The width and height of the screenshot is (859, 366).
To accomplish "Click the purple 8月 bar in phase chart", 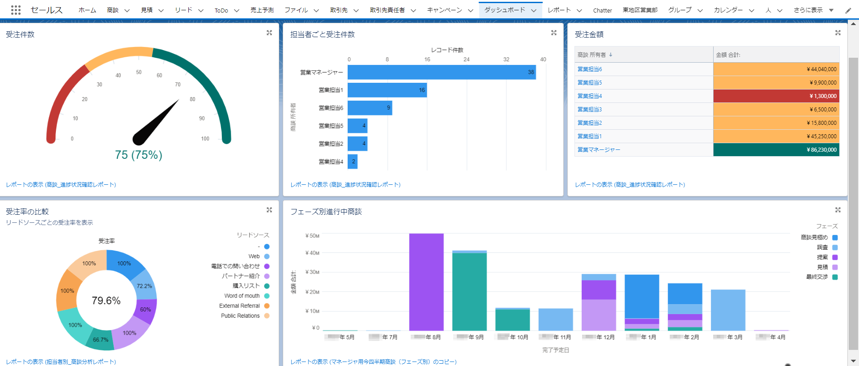I will (x=426, y=282).
